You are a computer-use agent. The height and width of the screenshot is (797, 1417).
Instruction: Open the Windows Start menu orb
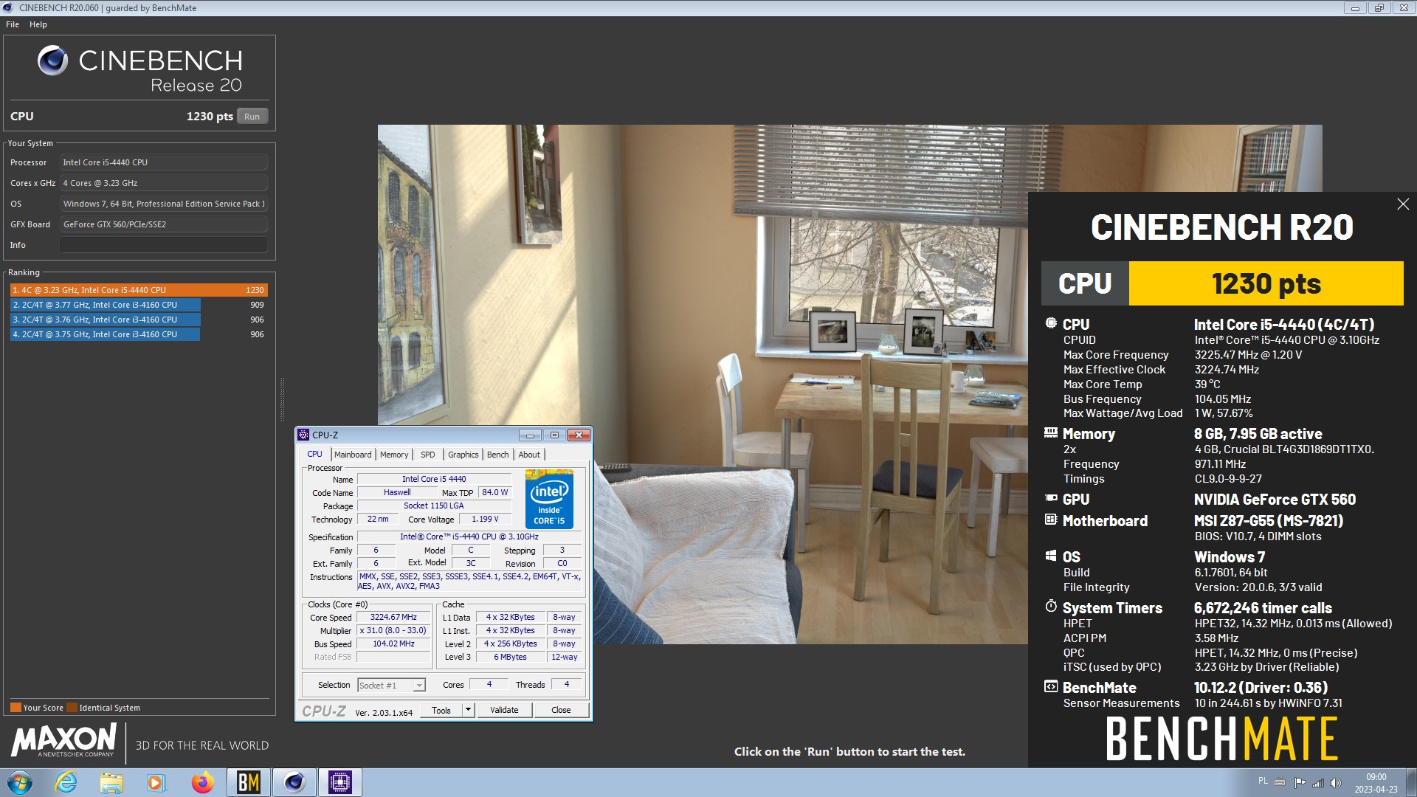click(x=20, y=782)
